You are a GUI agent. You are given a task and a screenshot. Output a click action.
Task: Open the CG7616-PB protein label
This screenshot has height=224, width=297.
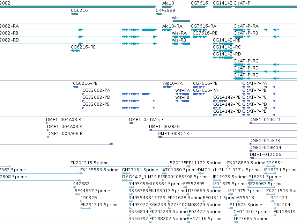click(205, 83)
